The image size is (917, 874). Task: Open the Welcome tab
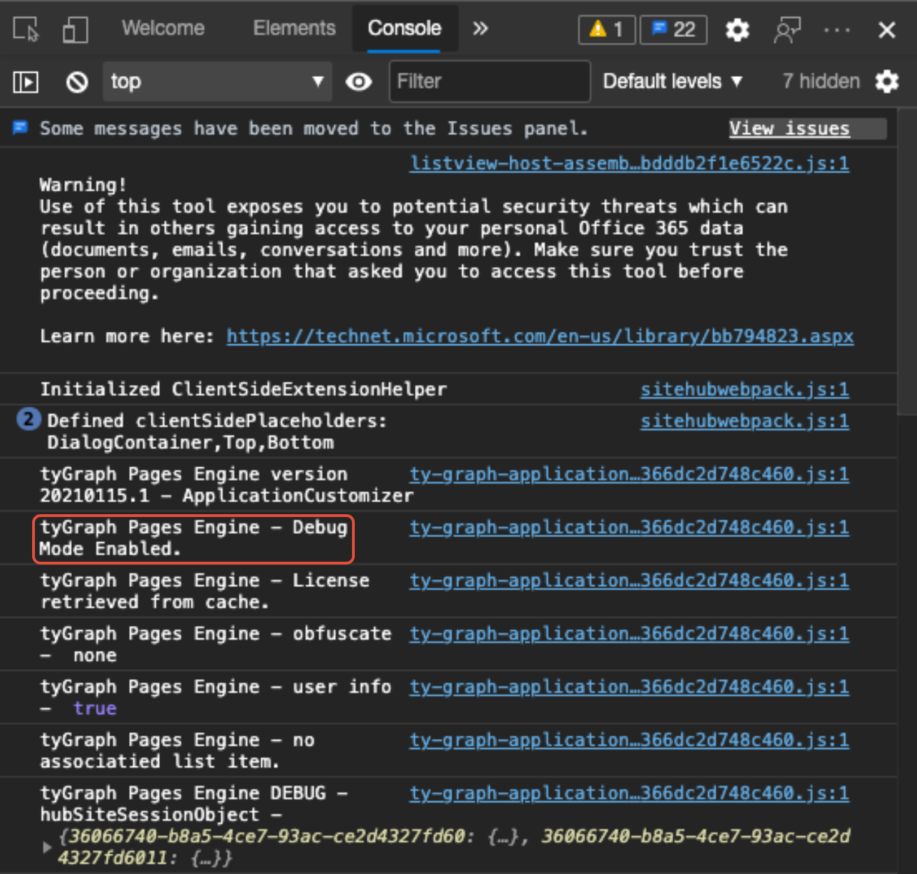click(163, 29)
